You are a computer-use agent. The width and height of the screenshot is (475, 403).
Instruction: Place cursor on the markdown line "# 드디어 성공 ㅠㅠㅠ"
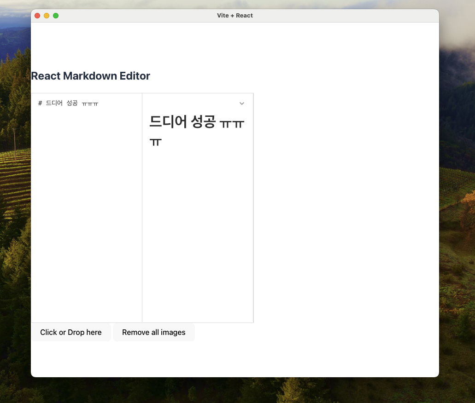click(x=68, y=104)
